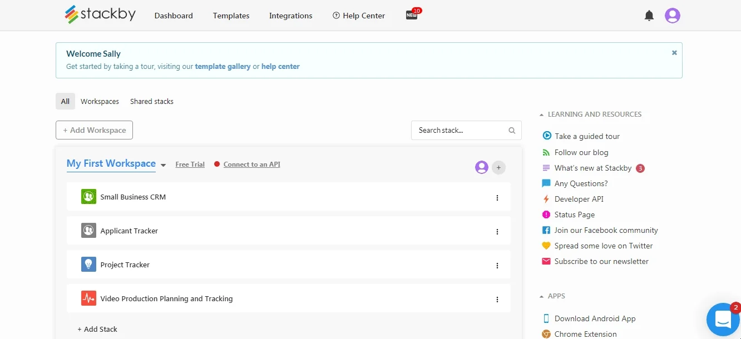
Task: Add a collaborator with the plus icon
Action: [x=499, y=167]
